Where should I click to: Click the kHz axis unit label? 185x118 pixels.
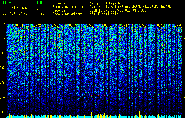pyautogui.click(x=3, y=24)
